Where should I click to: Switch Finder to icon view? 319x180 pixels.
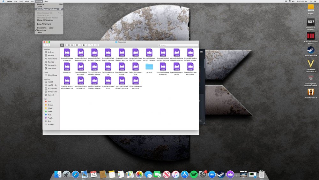pos(62,45)
